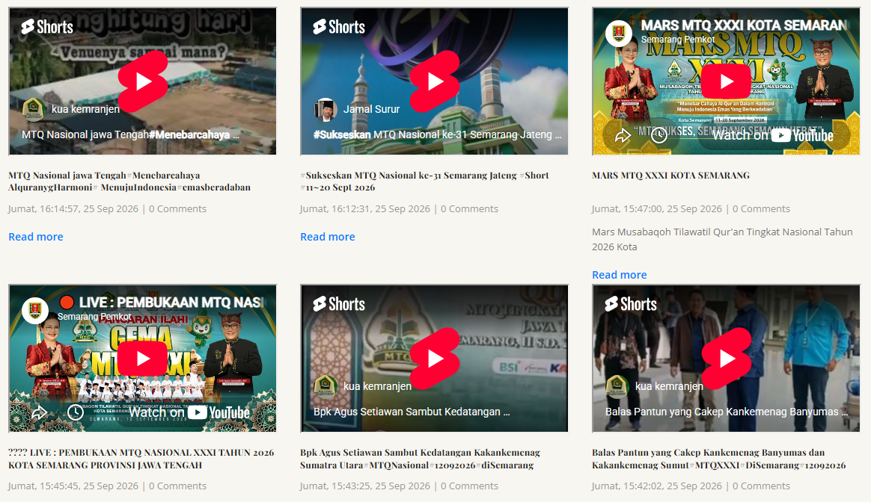Click the 'Mars Musabaqoh Tilawatil Qur'an' excerpt text

point(722,239)
